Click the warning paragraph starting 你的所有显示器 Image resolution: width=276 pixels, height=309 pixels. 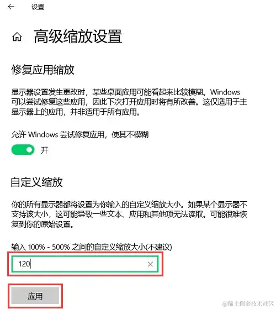(x=129, y=214)
